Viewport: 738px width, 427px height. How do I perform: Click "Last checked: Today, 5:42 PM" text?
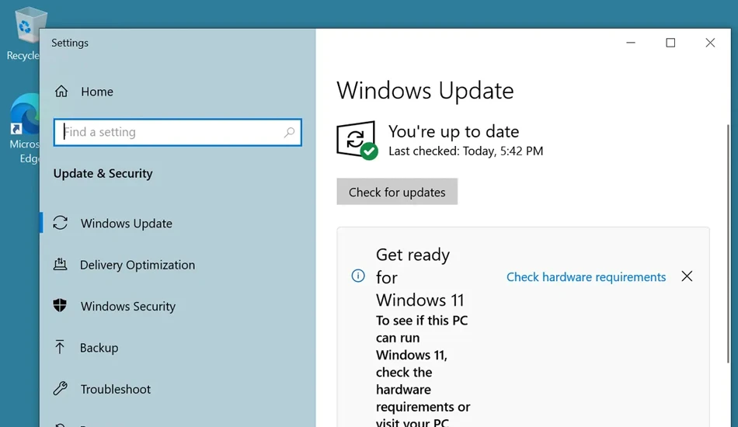pyautogui.click(x=466, y=151)
